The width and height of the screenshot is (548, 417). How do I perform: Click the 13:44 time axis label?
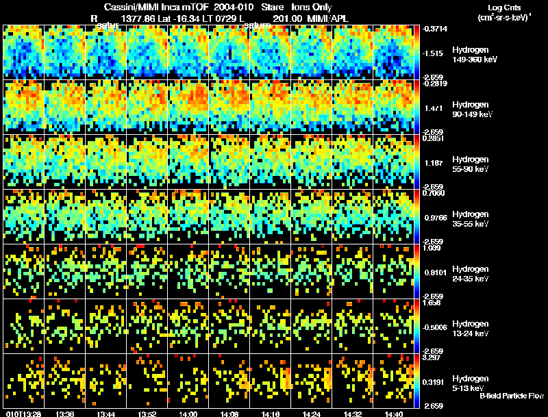coord(106,414)
